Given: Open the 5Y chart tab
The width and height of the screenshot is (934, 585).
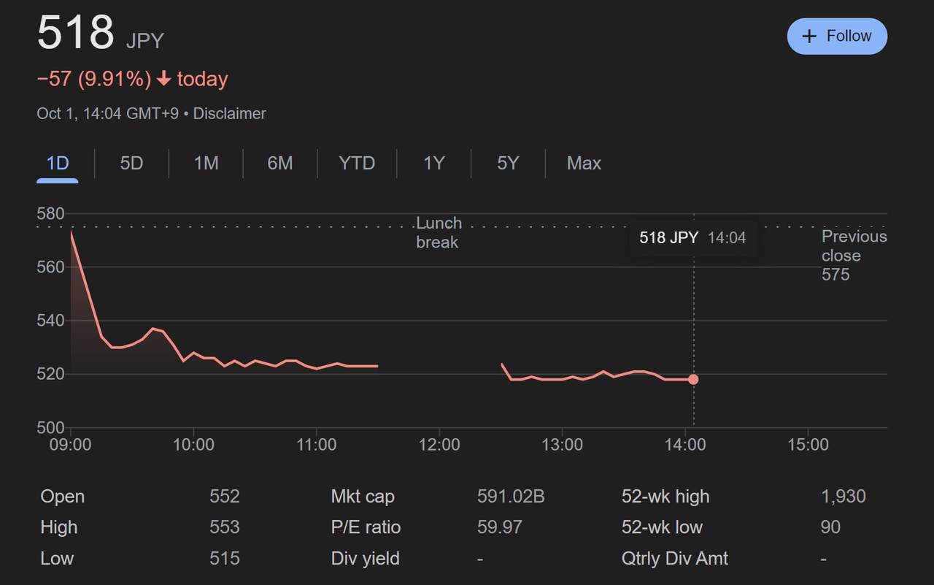Looking at the screenshot, I should [508, 164].
